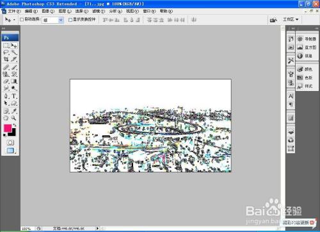Select the Magic Wand tool

point(14,53)
